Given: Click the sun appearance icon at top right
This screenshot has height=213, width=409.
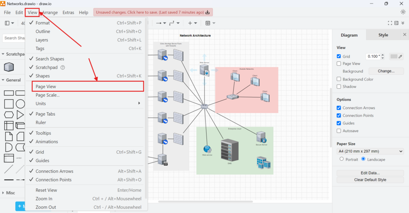Looking at the screenshot, I should coord(403,12).
